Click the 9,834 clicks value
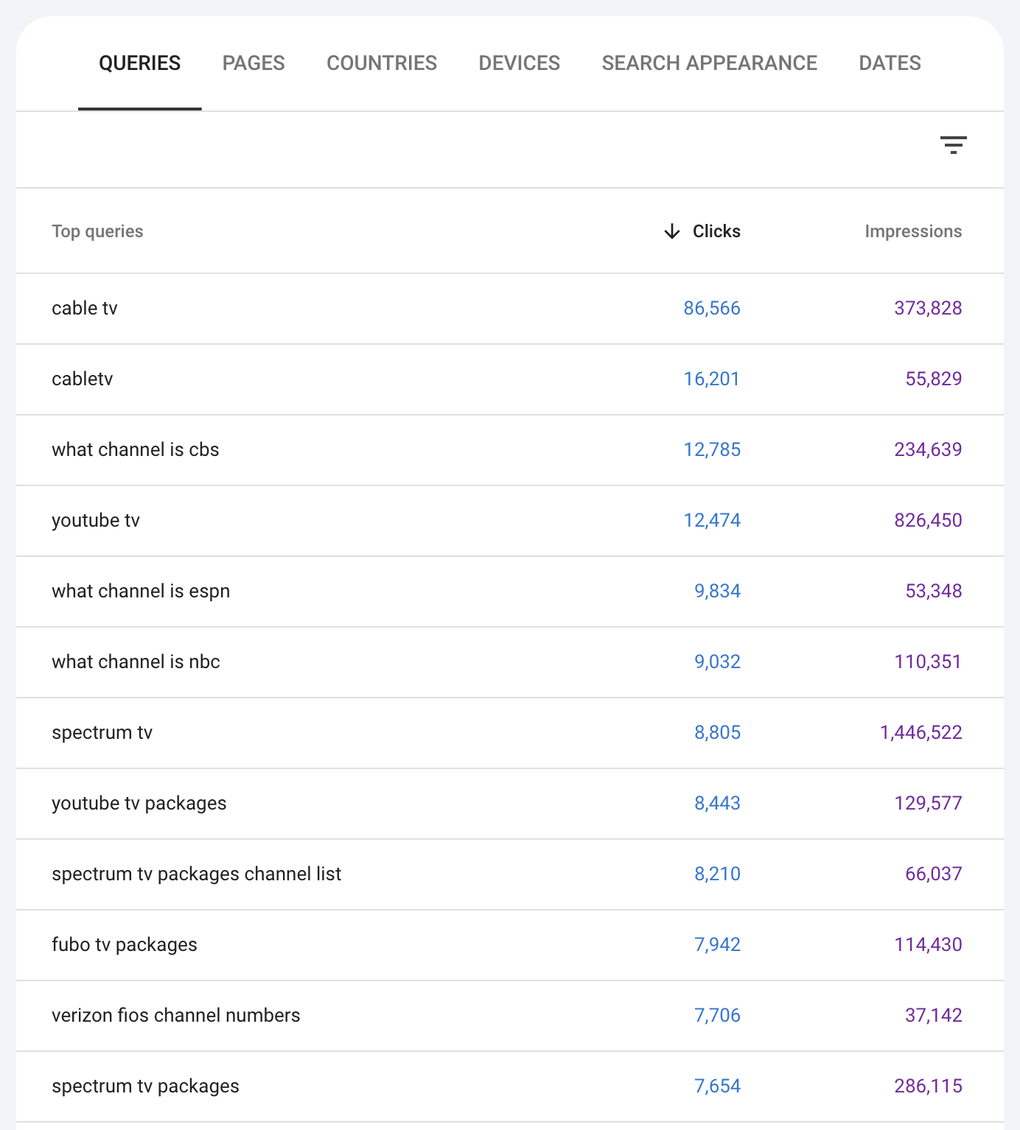 (x=718, y=591)
